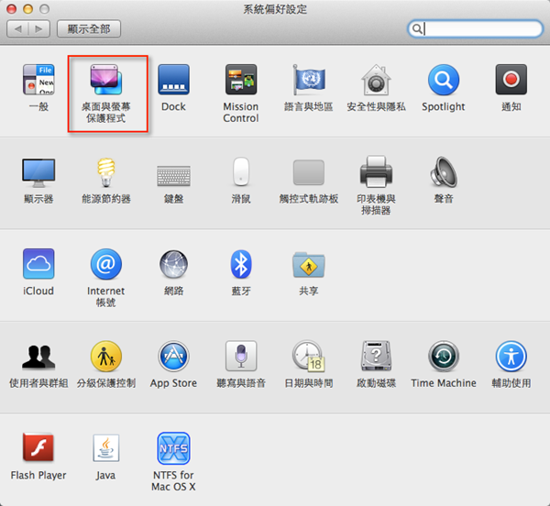Open NTFS for Mac OS X pane
The height and width of the screenshot is (506, 550).
coord(173,448)
